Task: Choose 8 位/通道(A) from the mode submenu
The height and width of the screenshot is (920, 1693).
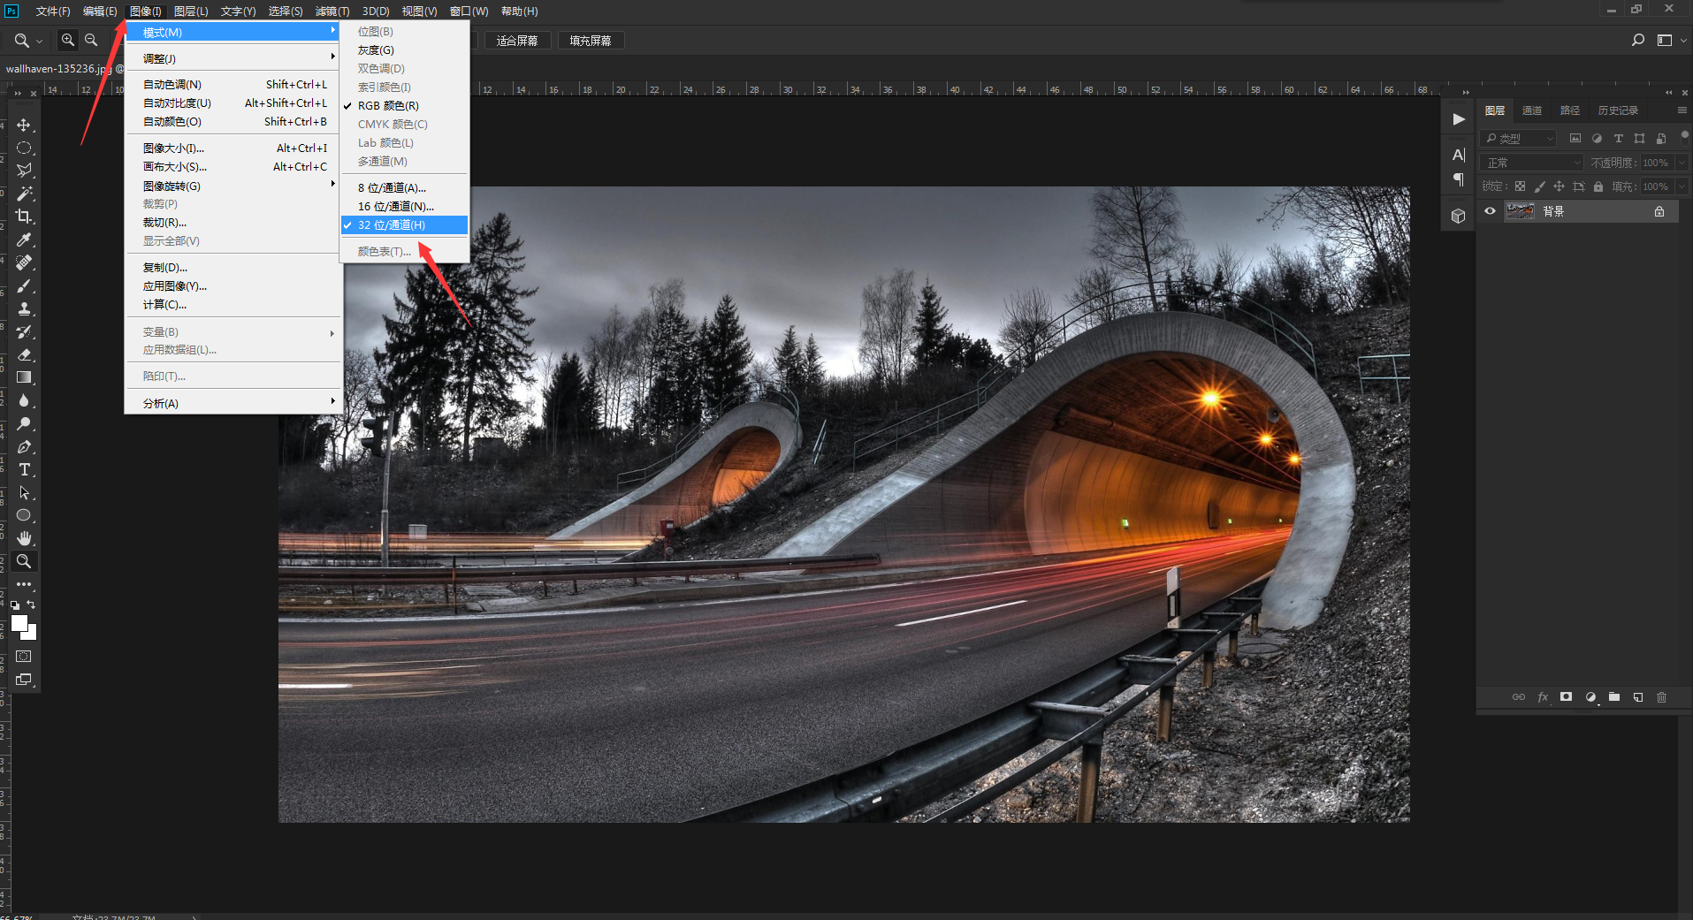Action: click(405, 187)
